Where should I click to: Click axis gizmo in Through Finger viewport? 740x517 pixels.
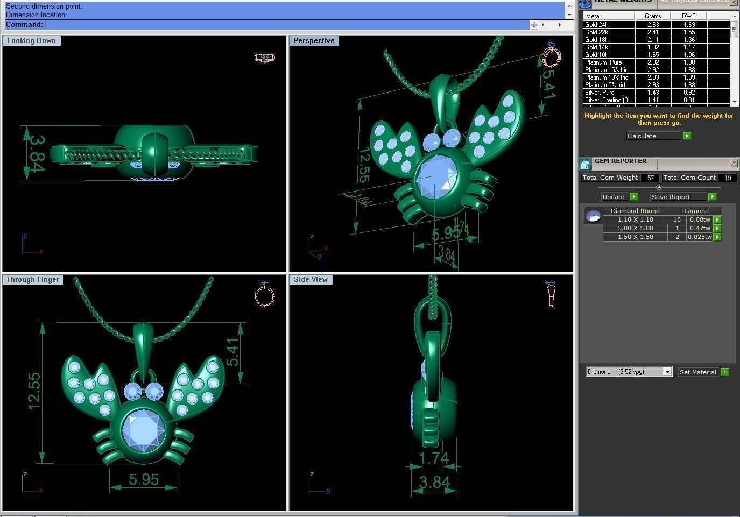pos(31,482)
